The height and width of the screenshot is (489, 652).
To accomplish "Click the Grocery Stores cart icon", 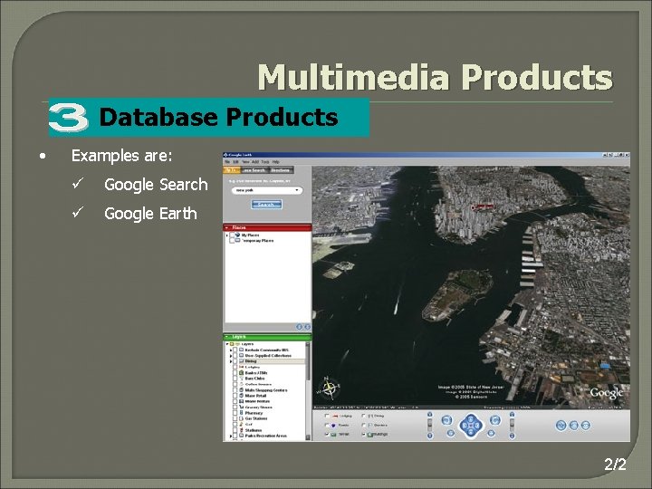I will point(241,407).
